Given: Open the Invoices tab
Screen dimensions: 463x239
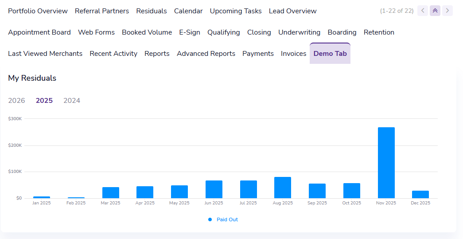Looking at the screenshot, I should point(293,54).
